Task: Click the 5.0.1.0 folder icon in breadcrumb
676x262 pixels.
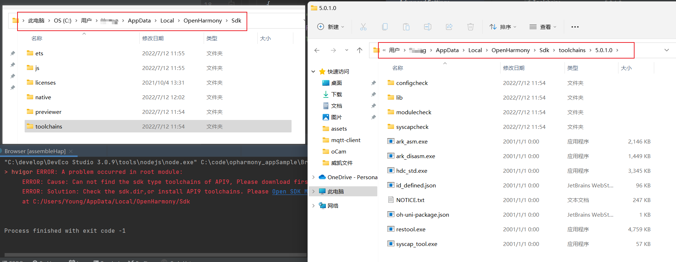Action: point(376,50)
